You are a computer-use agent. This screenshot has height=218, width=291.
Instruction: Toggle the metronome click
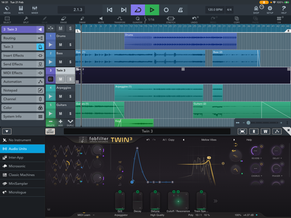click(180, 10)
